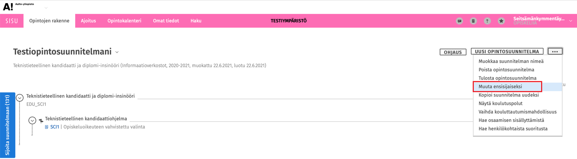This screenshot has height=159, width=577.
Task: Choose Poista opintosuunnitelma menu entry
Action: tap(506, 70)
